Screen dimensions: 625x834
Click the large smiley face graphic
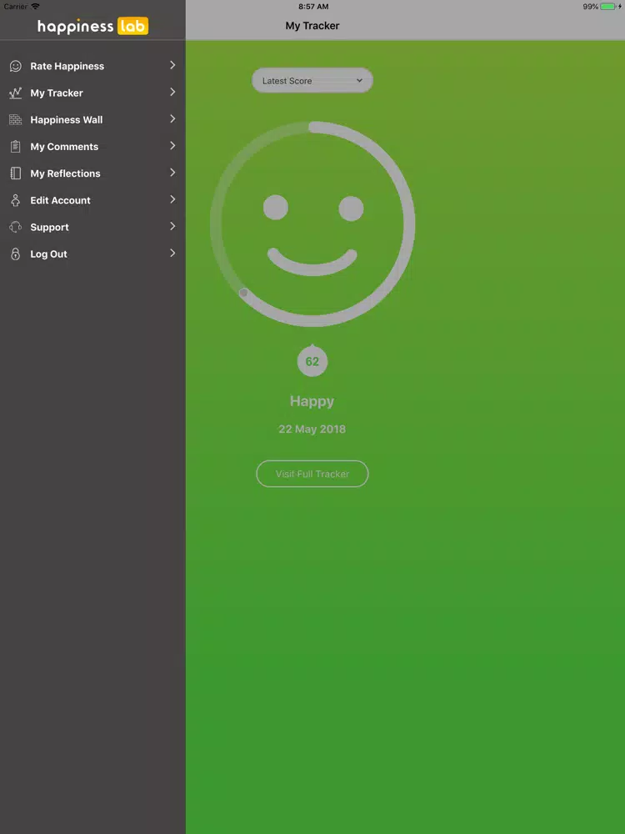pyautogui.click(x=312, y=224)
